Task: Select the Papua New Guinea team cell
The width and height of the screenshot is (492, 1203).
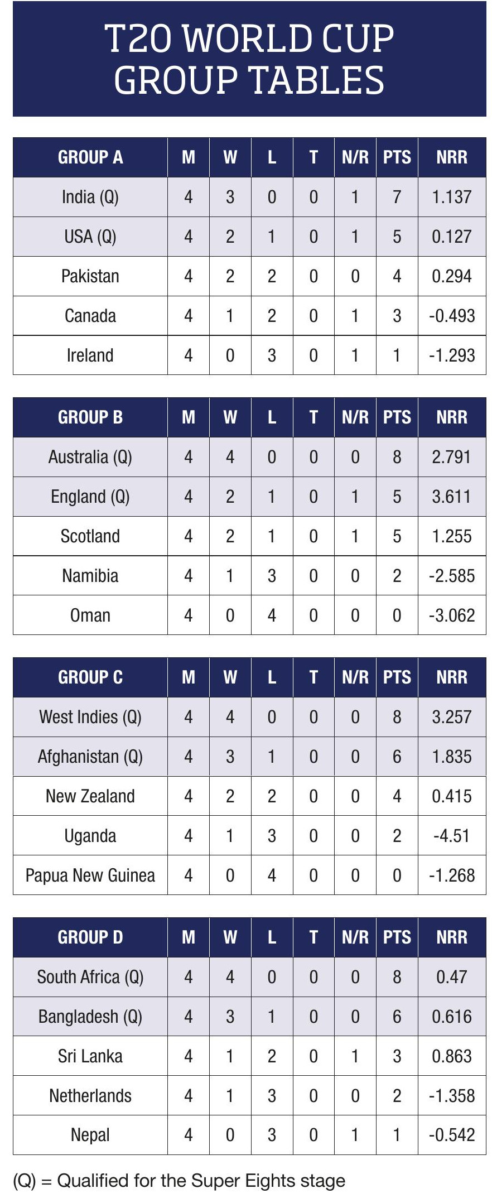Action: (90, 875)
